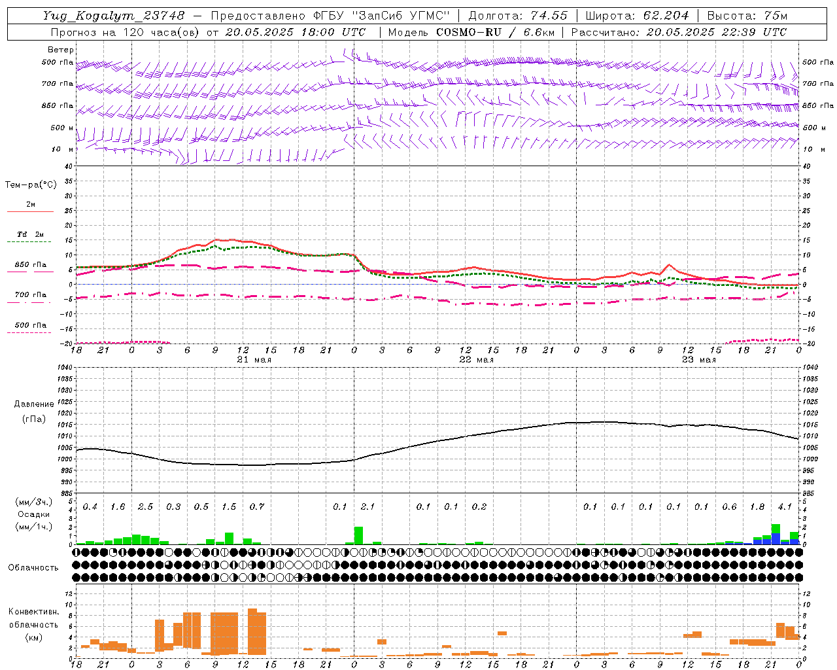This screenshot has height=670, width=837.
Task: Select the '(км)' unit label
Action: [x=34, y=637]
